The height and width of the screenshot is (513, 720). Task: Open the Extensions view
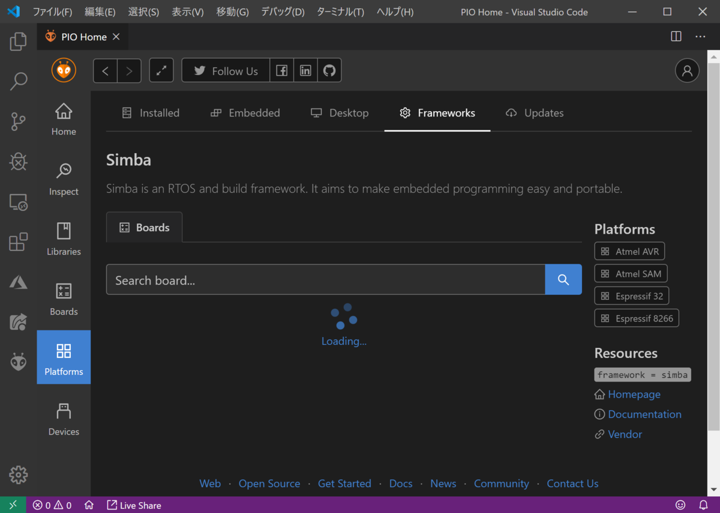tap(18, 241)
